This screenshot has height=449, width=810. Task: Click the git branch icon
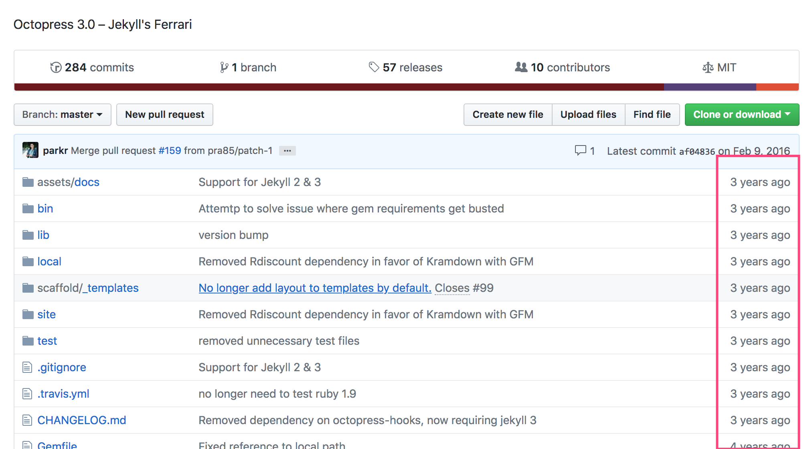(x=224, y=67)
